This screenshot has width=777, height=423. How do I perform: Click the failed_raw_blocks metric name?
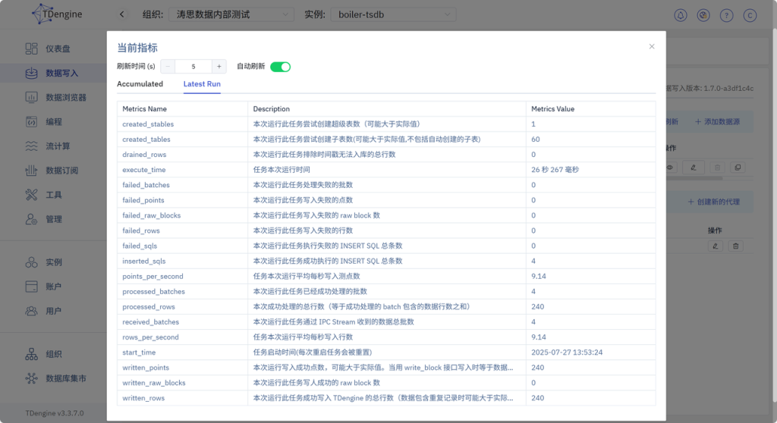[151, 215]
